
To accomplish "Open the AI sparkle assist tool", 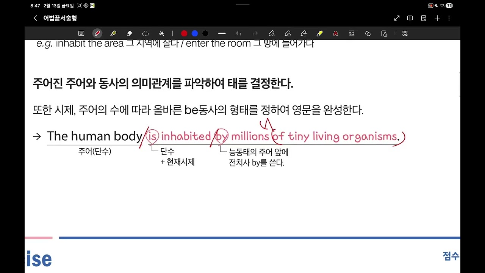I will coord(161,33).
